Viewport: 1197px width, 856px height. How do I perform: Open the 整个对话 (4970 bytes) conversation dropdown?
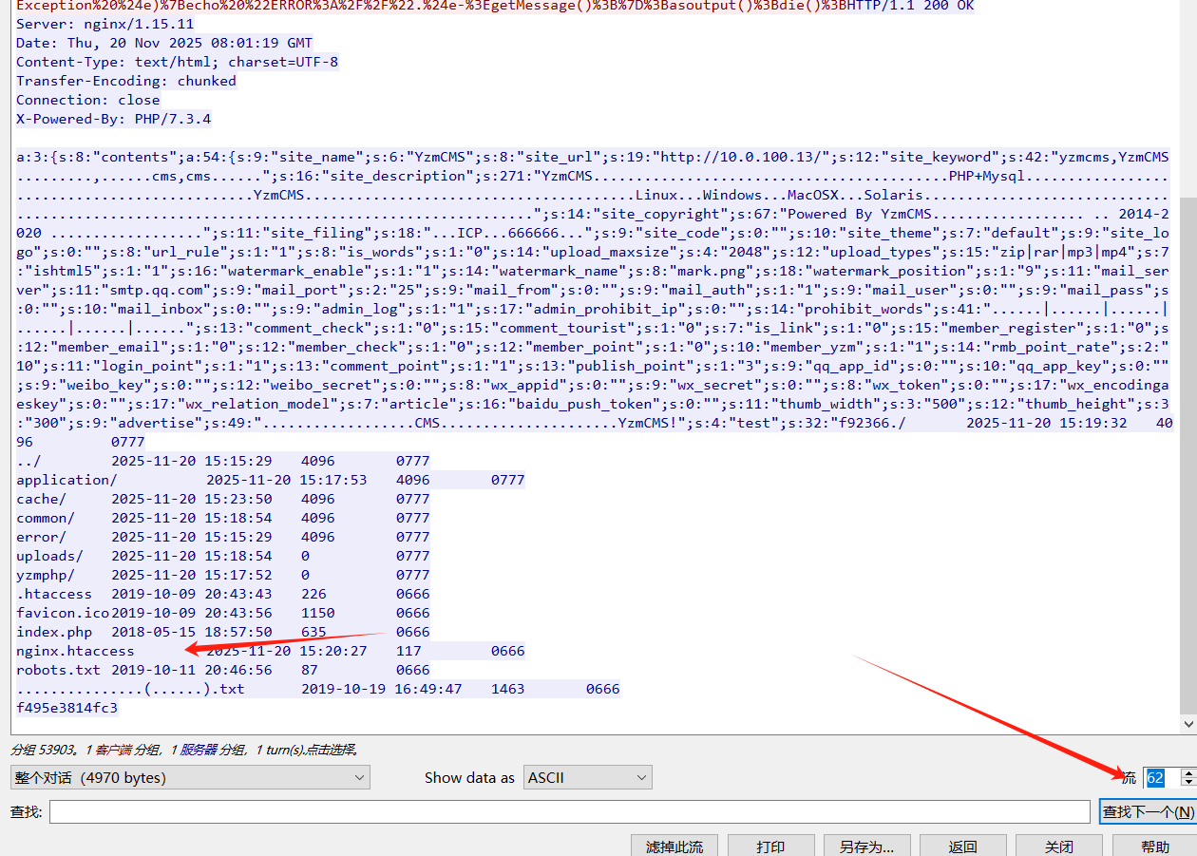click(190, 777)
